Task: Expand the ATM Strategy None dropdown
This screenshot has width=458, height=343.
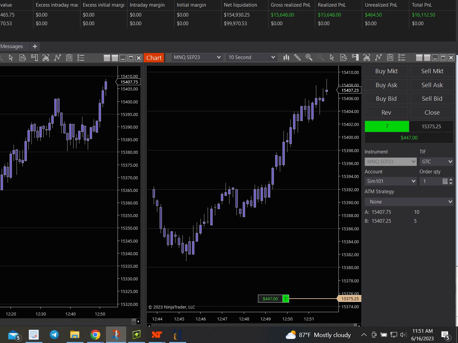Action: (x=409, y=202)
